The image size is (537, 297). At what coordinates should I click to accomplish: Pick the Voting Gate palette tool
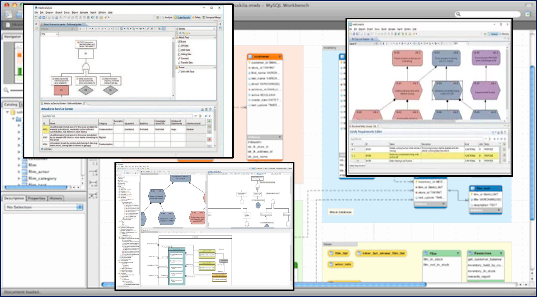tap(186, 54)
